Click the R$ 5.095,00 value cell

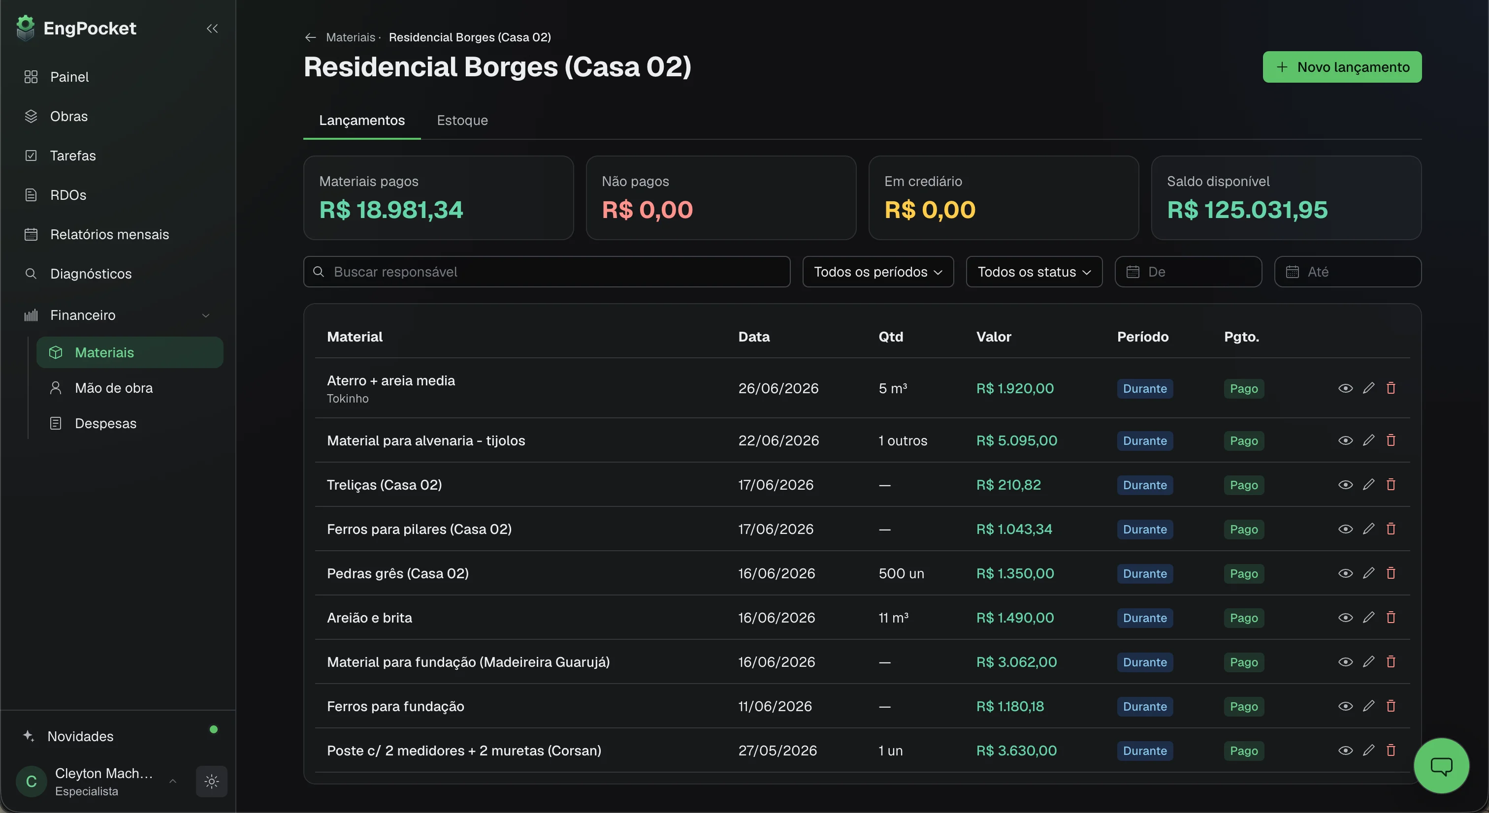(1016, 440)
